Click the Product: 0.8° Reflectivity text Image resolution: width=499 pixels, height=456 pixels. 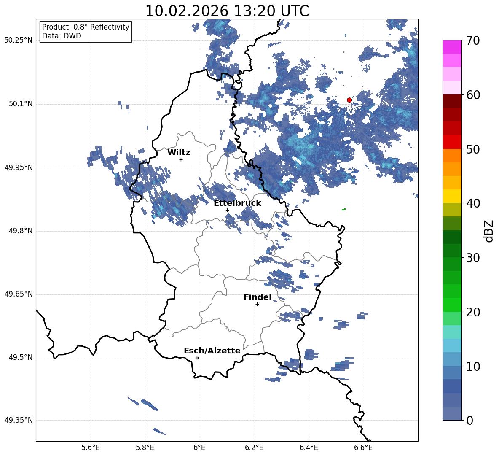(x=86, y=27)
